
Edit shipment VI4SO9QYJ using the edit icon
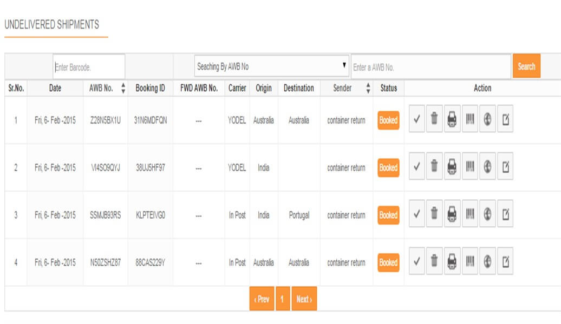[x=505, y=167]
